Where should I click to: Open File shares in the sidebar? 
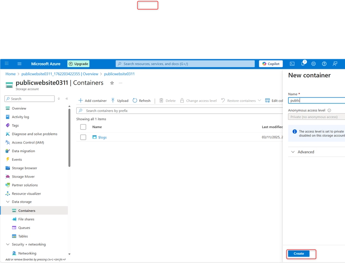pyautogui.click(x=26, y=219)
